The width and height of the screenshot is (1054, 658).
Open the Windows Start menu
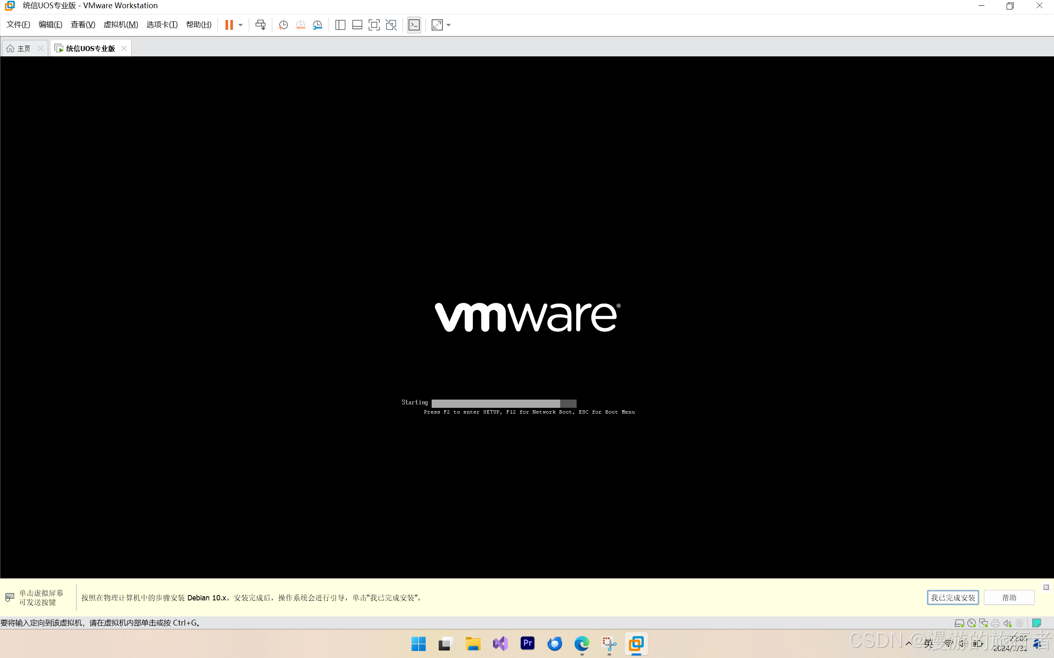click(418, 644)
